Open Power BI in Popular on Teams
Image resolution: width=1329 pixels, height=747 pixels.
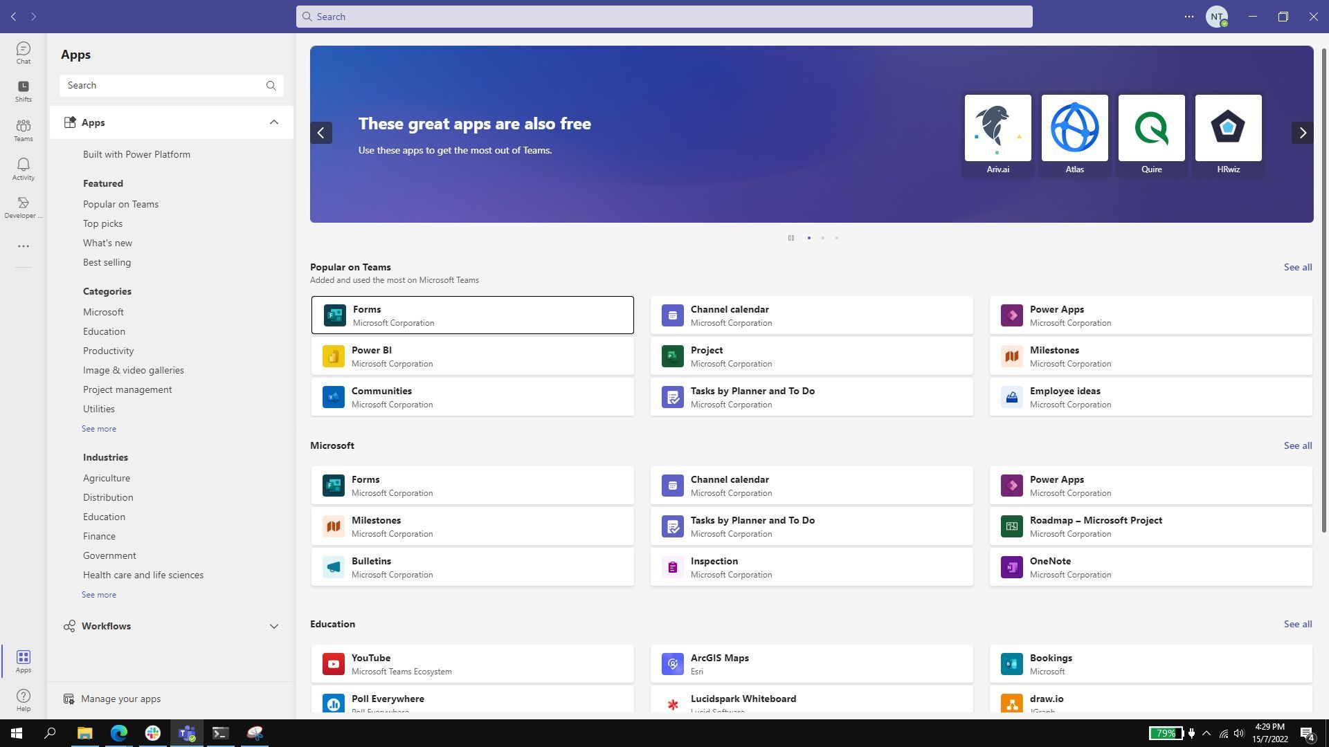tap(473, 356)
